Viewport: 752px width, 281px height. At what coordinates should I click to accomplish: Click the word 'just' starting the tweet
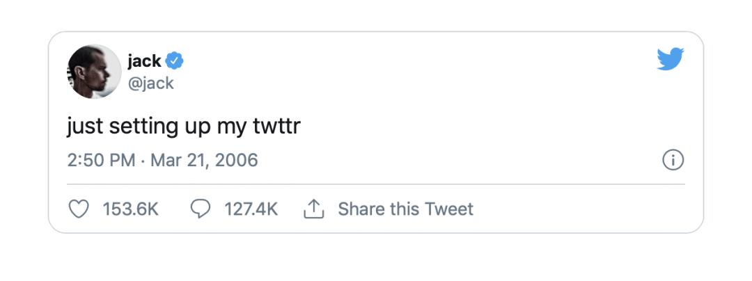pos(82,127)
